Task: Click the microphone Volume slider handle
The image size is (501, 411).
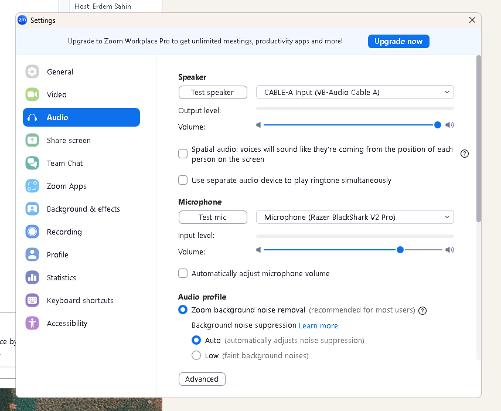Action: coord(400,250)
